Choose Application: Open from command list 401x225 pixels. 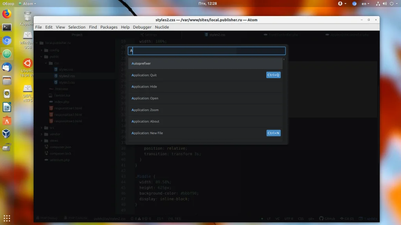[x=205, y=98]
